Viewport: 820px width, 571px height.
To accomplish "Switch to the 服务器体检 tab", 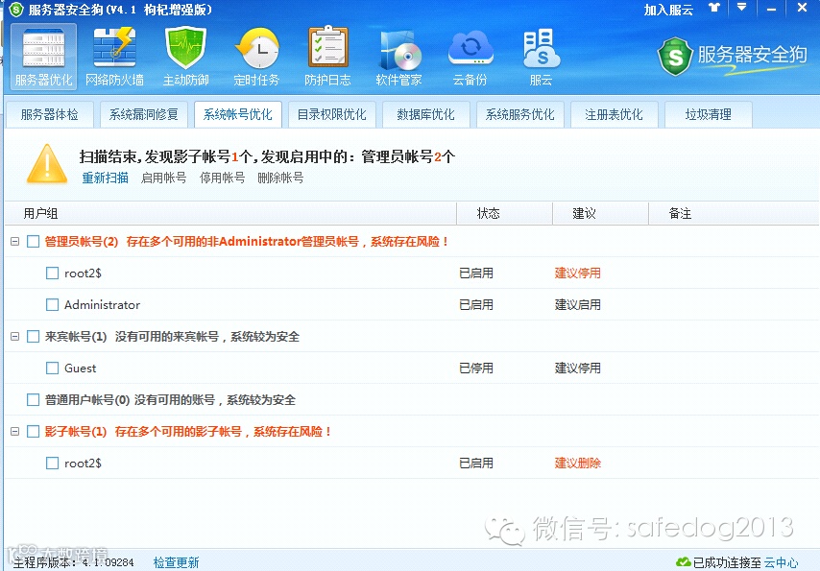I will point(50,114).
